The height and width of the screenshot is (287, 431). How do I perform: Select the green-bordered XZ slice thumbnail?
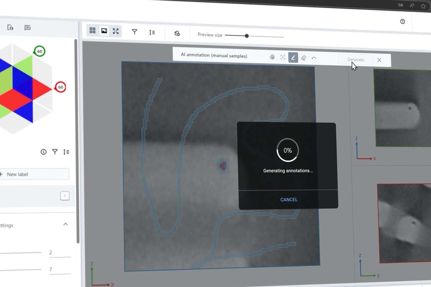click(403, 108)
